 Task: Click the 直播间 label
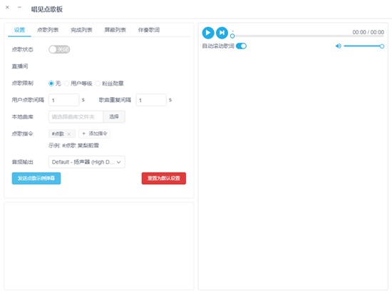20,66
